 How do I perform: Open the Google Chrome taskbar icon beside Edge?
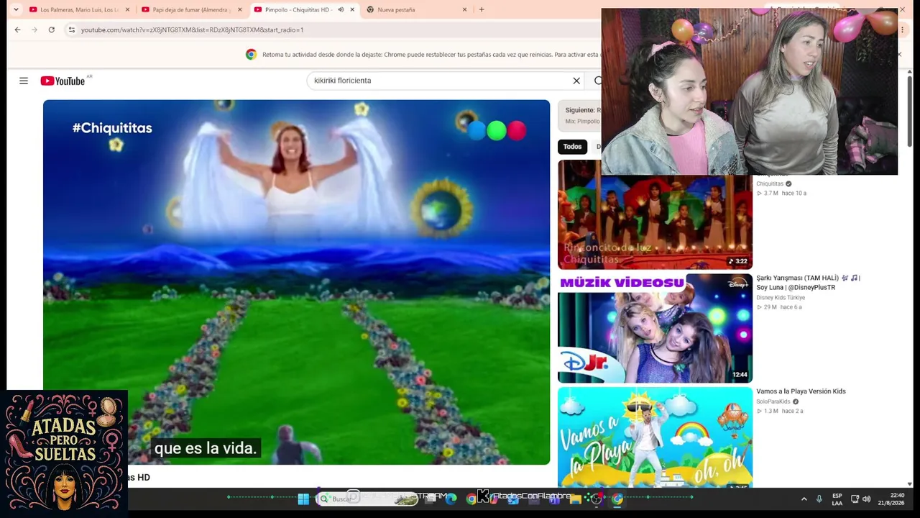pos(471,499)
